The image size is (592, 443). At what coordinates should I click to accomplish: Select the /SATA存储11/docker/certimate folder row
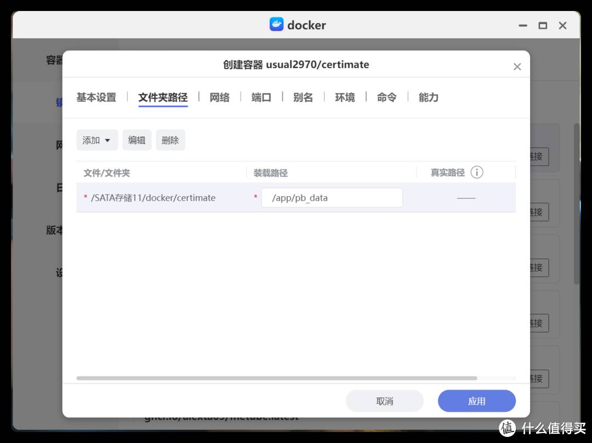(296, 197)
